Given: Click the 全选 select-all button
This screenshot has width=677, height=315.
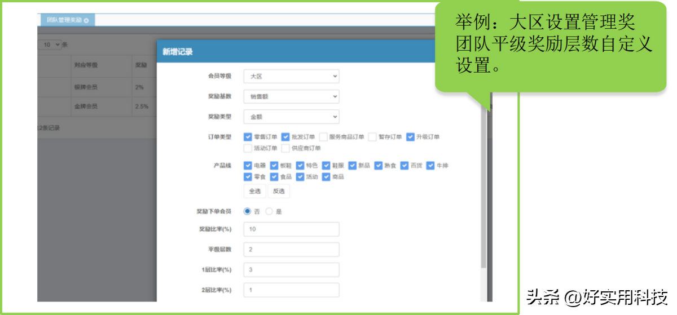Looking at the screenshot, I should click(x=255, y=191).
